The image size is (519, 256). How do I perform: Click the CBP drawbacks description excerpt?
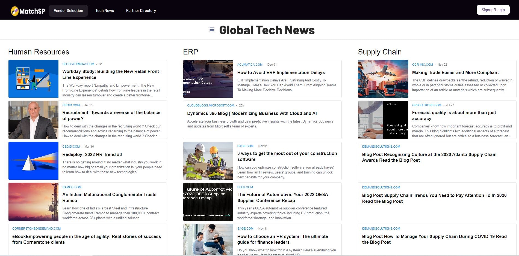coord(462,85)
